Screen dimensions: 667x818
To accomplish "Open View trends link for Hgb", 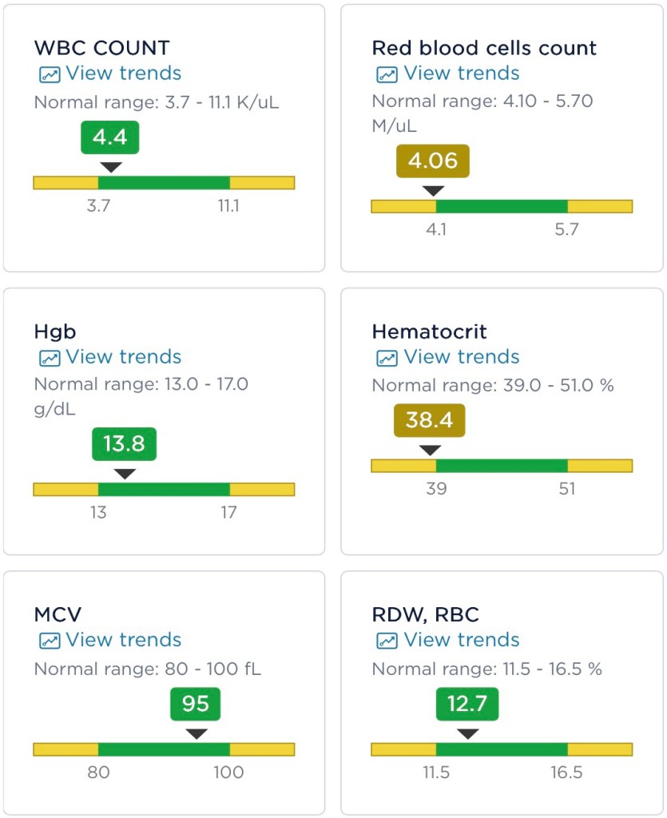I will point(123,357).
